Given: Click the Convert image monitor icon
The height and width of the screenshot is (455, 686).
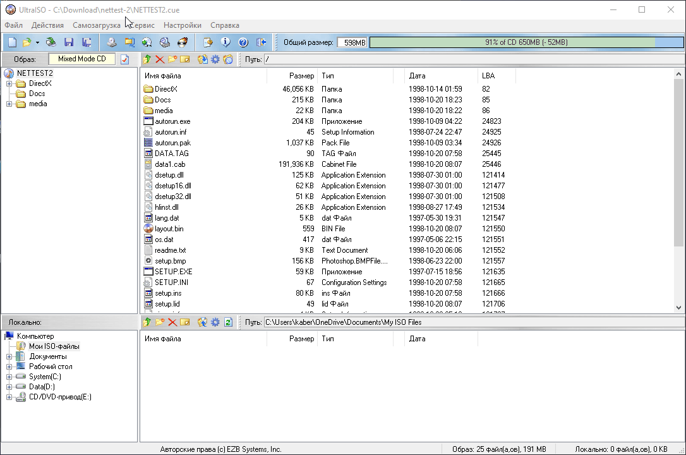Looking at the screenshot, I should 129,42.
